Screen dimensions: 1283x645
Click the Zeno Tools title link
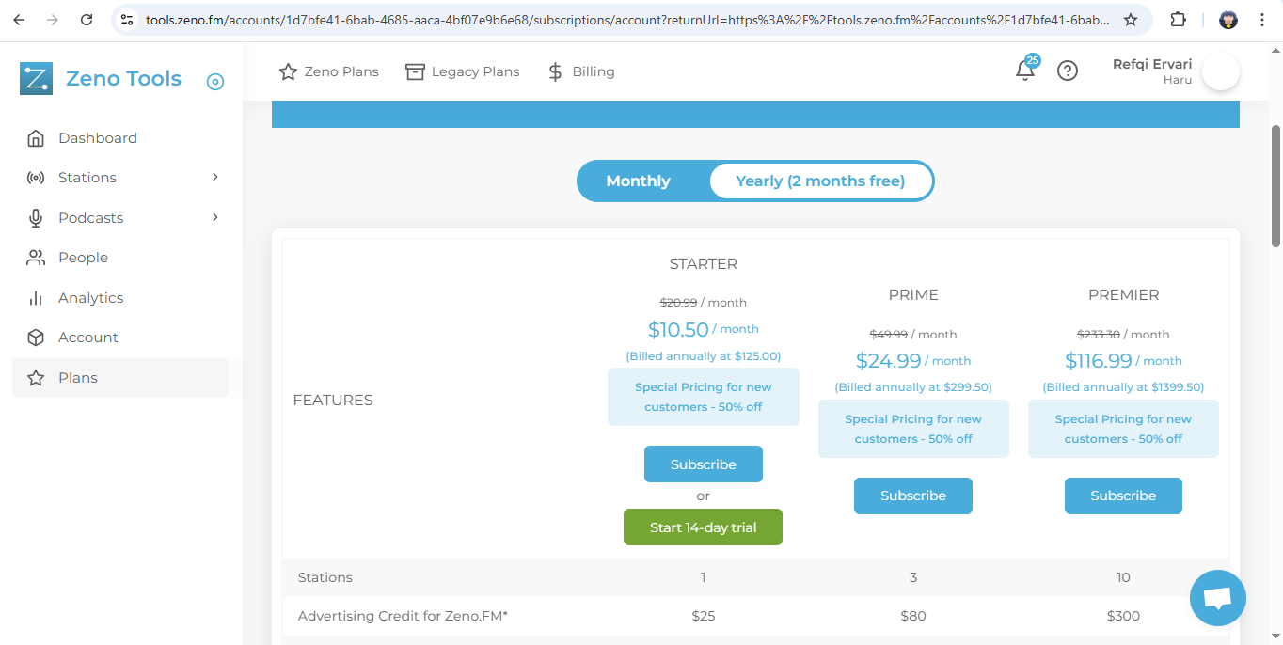[x=123, y=79]
